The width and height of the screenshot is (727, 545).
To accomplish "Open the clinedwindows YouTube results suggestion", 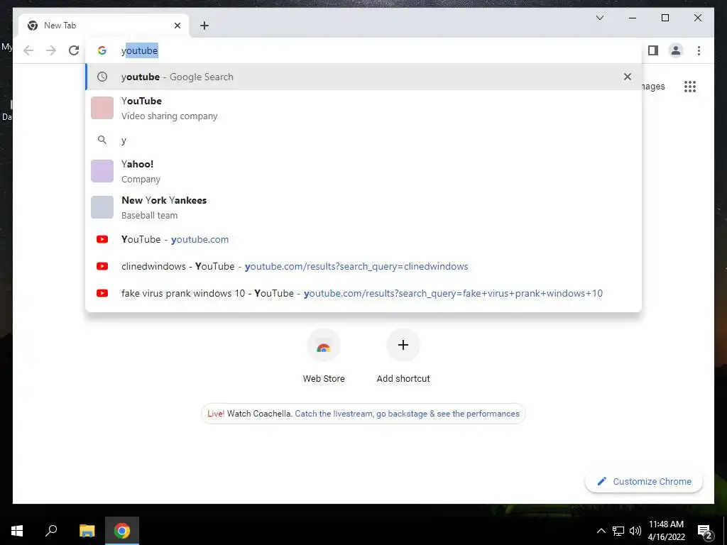I will point(363,267).
